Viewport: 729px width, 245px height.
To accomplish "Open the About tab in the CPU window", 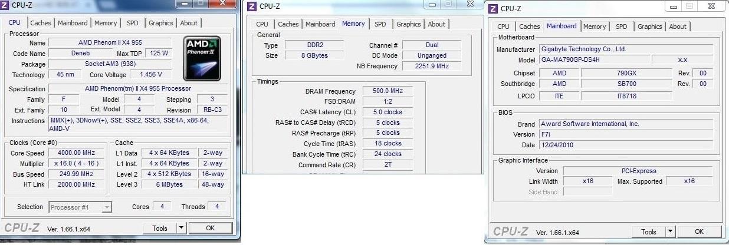I will (x=189, y=23).
